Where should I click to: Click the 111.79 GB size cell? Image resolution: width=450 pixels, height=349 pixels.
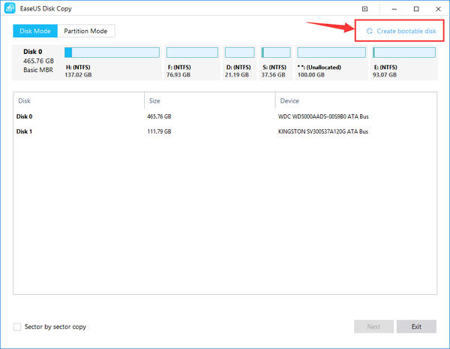pos(159,131)
